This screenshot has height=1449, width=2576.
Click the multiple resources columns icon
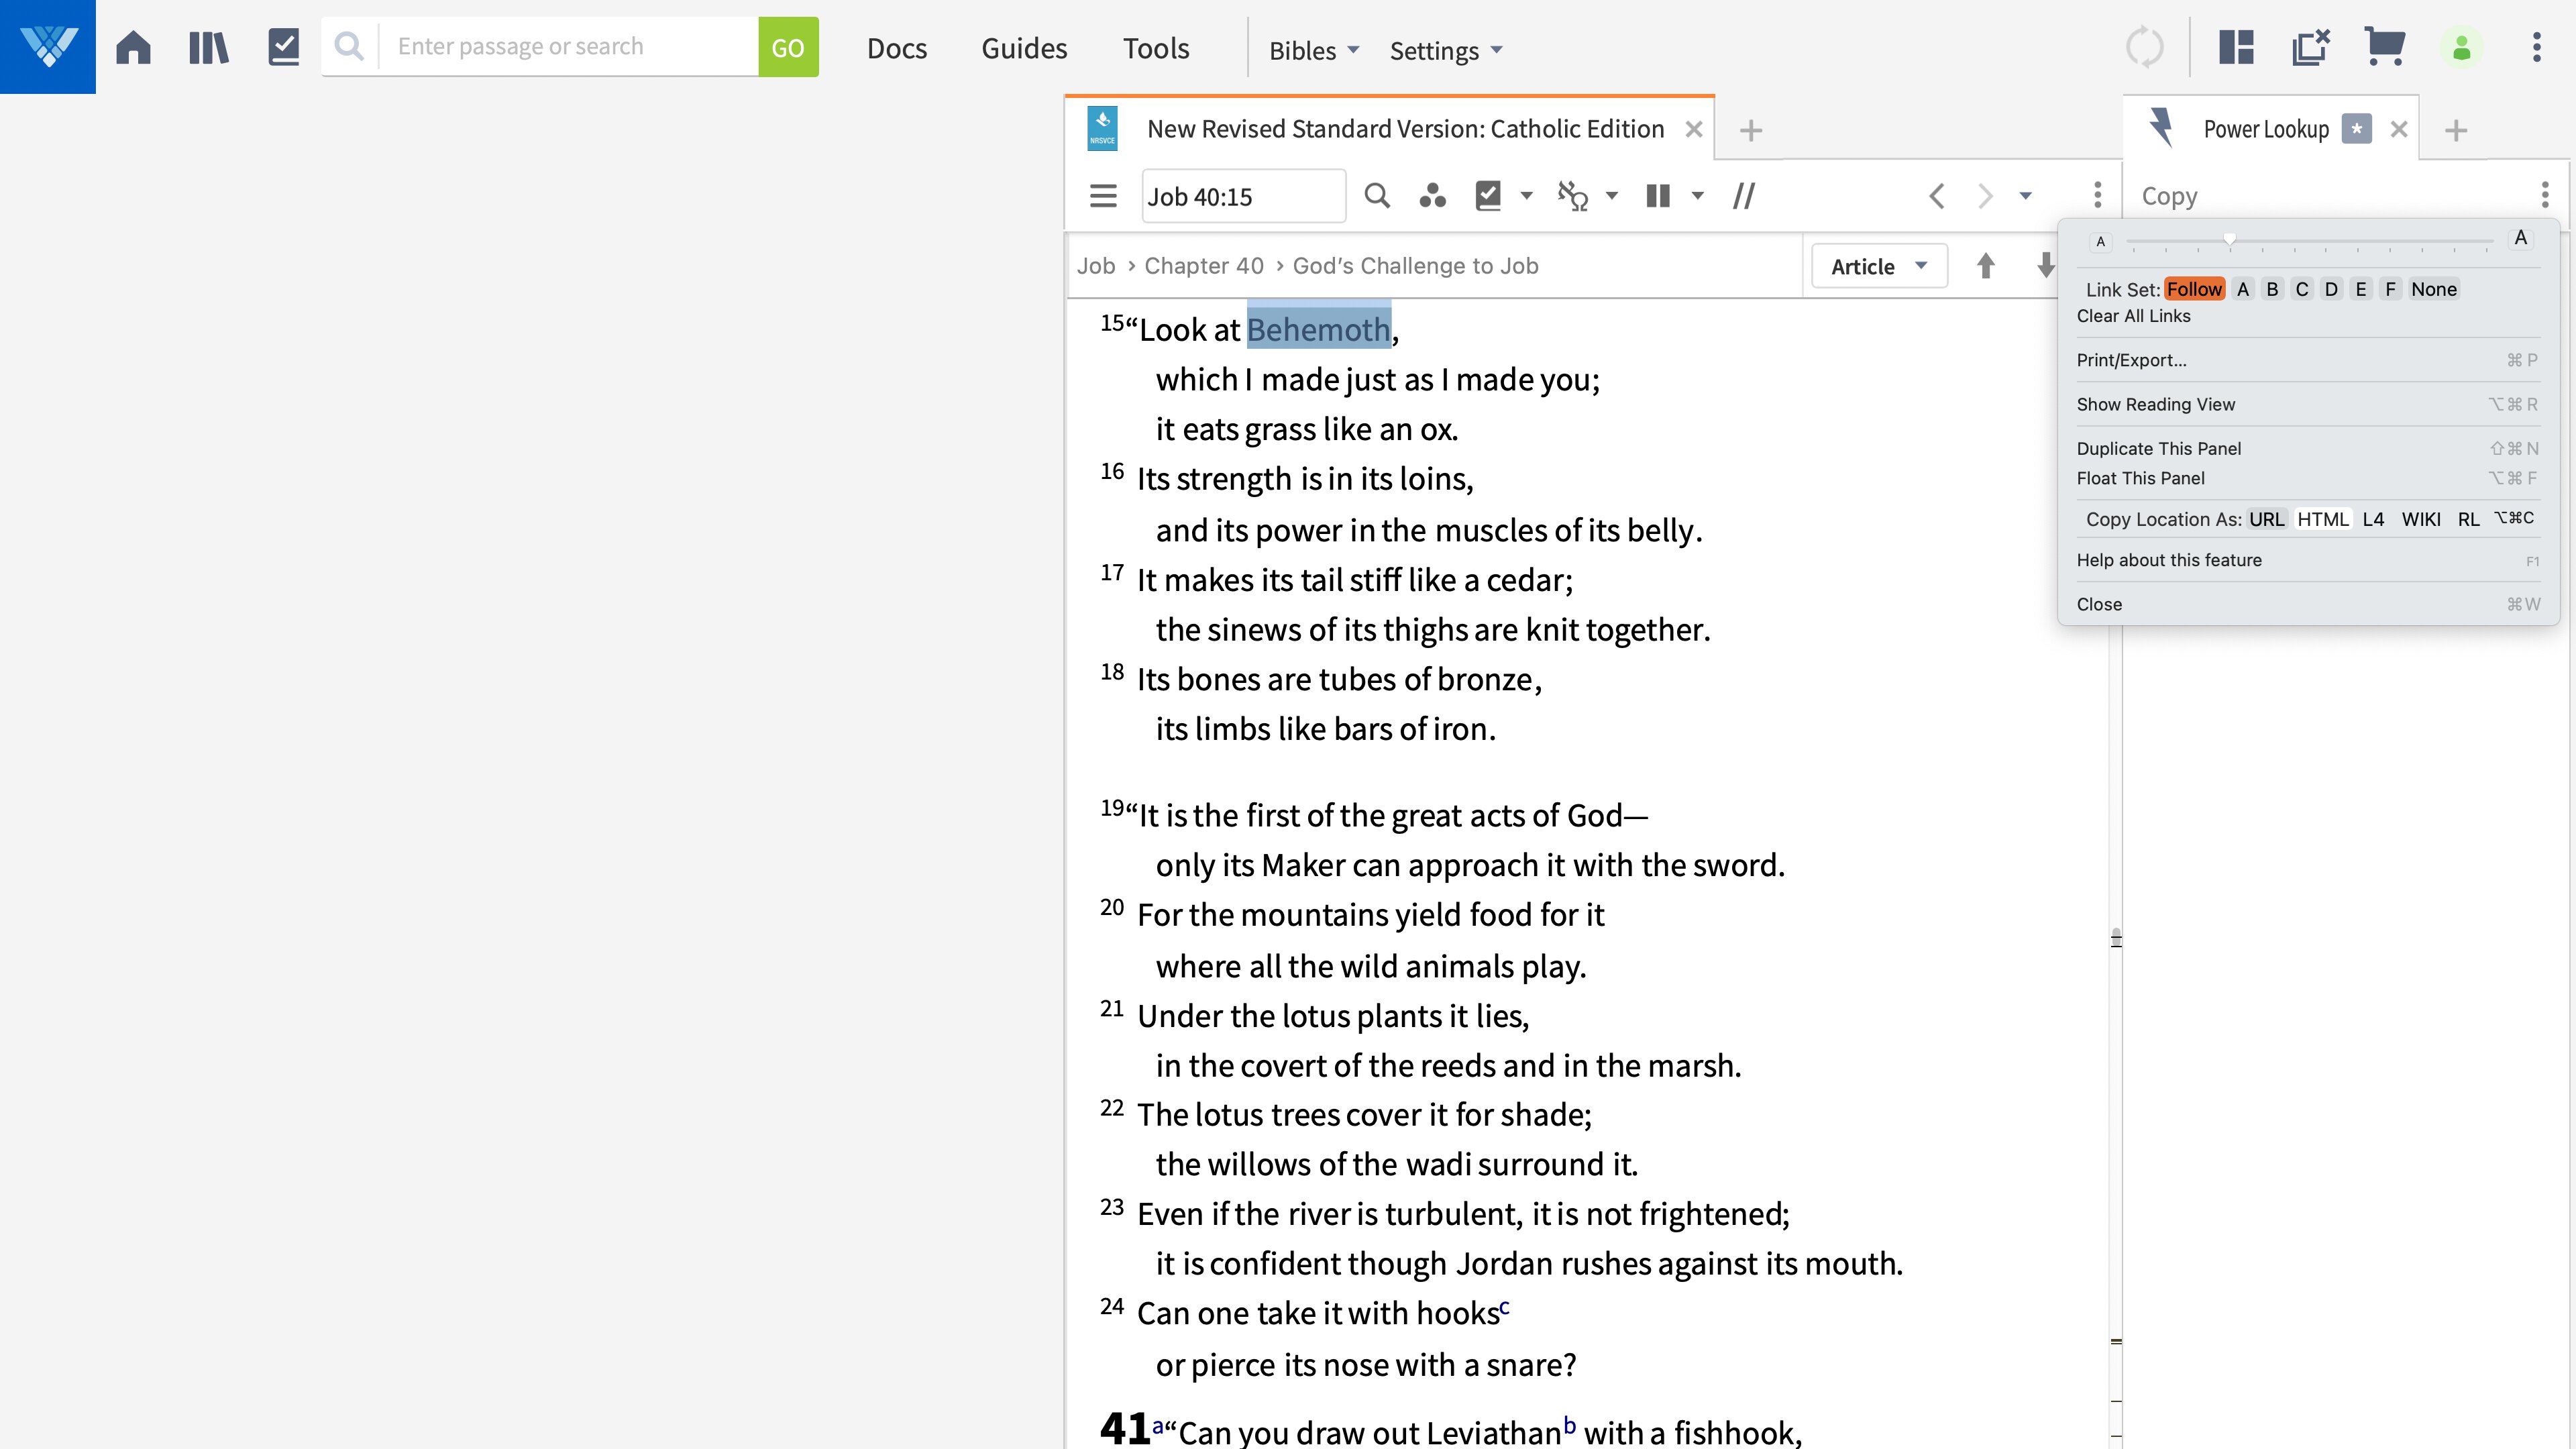(1658, 195)
